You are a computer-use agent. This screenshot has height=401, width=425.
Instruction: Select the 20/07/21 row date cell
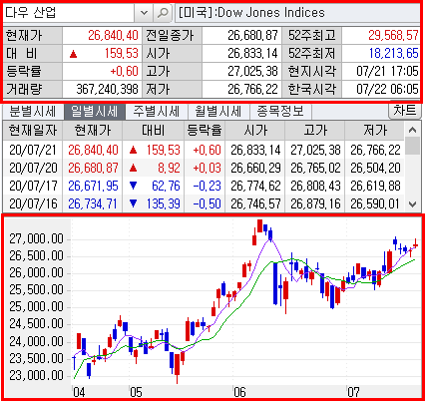pos(33,150)
